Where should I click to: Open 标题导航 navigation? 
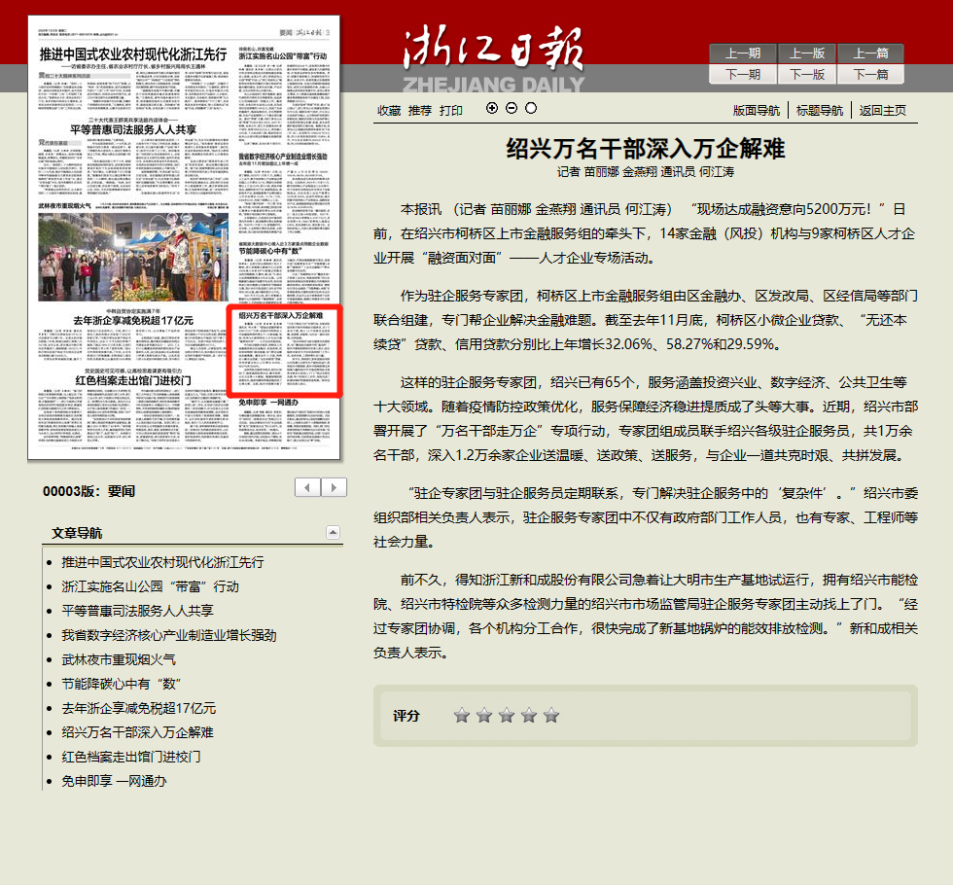819,111
